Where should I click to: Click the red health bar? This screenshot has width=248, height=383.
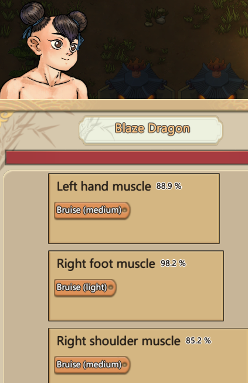click(127, 158)
